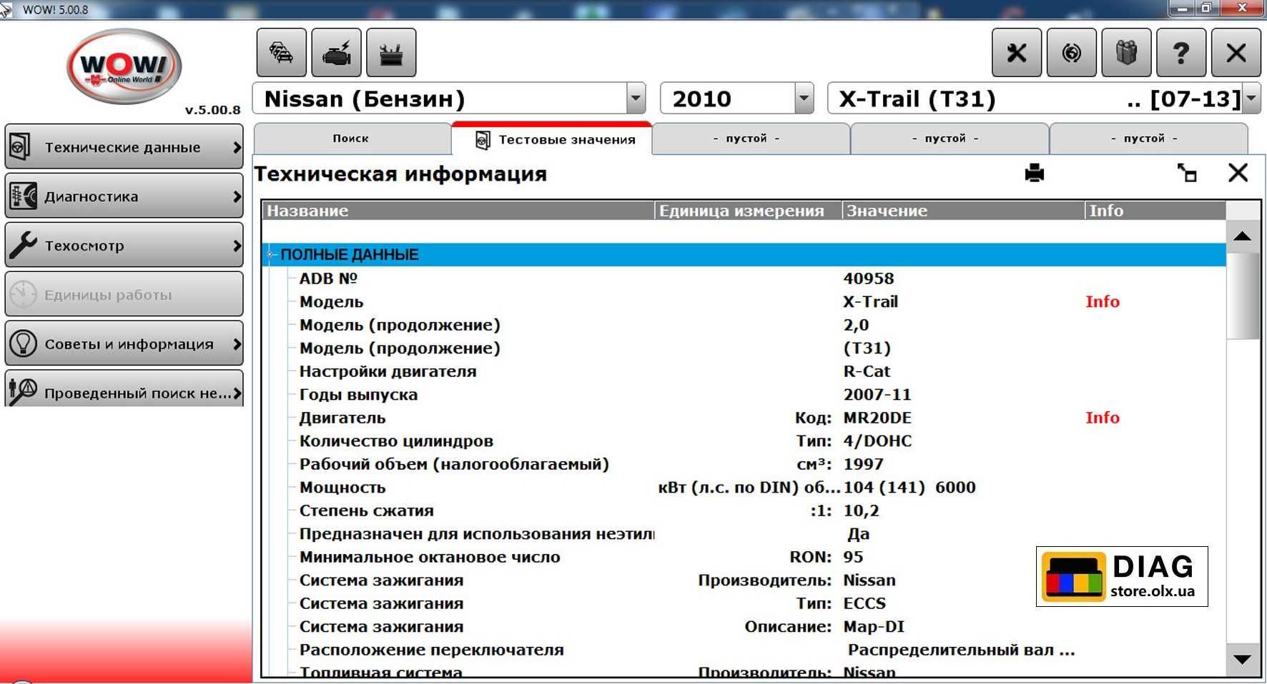Viewport: 1267px width, 684px height.
Task: Select the third пустой tab
Action: [1148, 139]
